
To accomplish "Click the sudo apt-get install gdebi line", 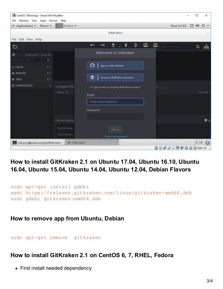I will [50, 187].
